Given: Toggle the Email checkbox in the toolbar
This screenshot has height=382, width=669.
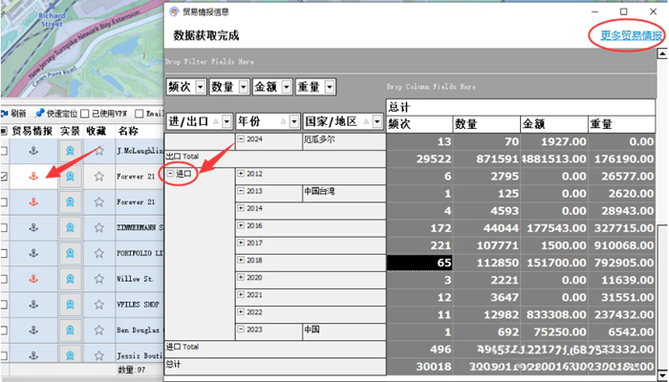Looking at the screenshot, I should click(x=140, y=114).
